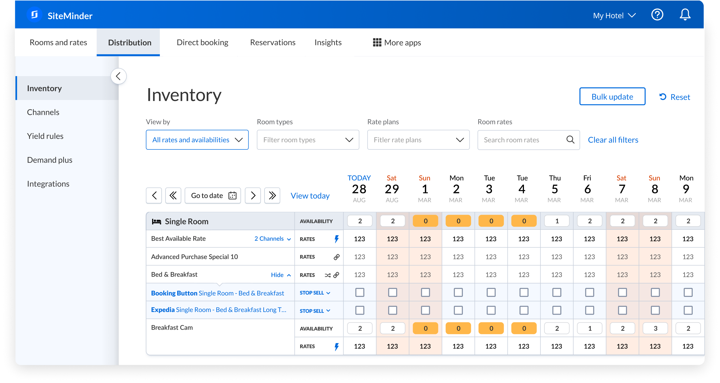Image resolution: width=720 pixels, height=383 pixels.
Task: Open the View by dropdown
Action: (x=197, y=140)
